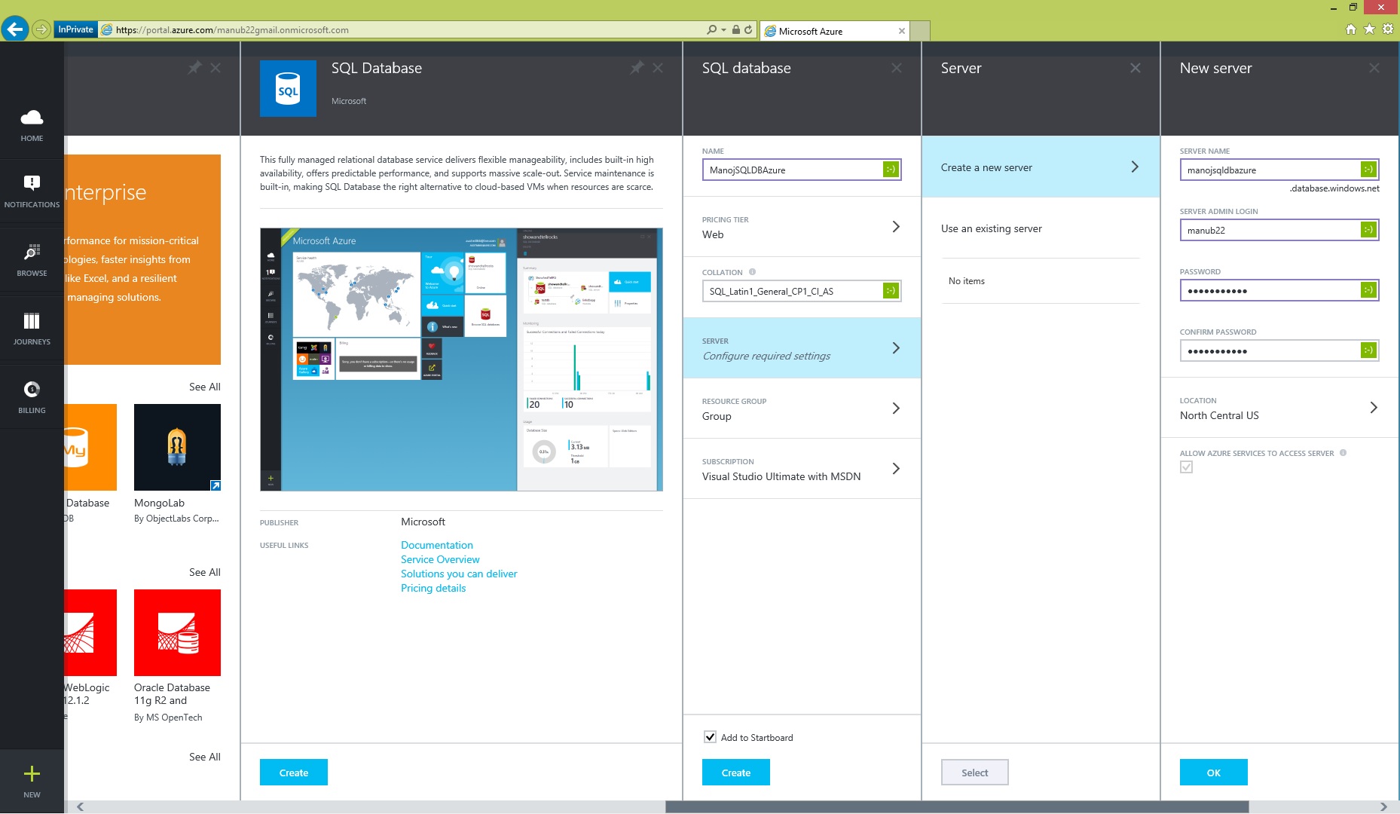This screenshot has width=1400, height=814.
Task: Open the Pricing details link
Action: click(x=433, y=588)
